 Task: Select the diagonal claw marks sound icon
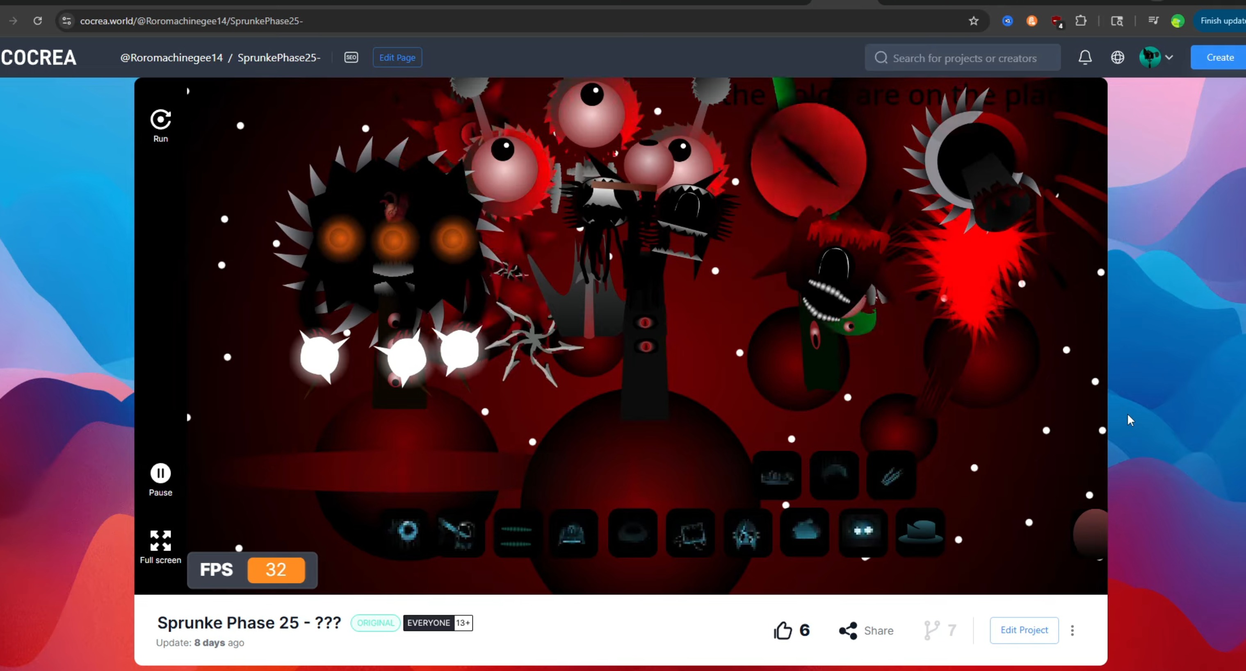892,475
